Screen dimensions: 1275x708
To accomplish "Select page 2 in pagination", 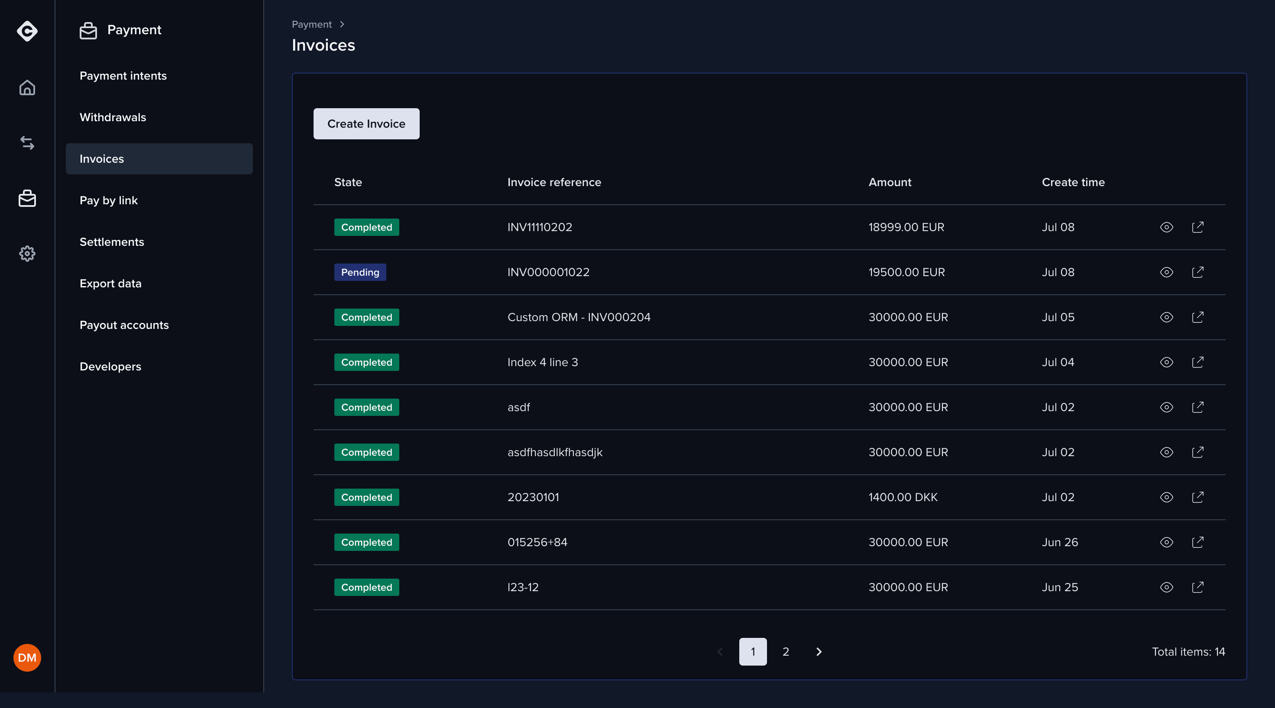I will (x=786, y=652).
